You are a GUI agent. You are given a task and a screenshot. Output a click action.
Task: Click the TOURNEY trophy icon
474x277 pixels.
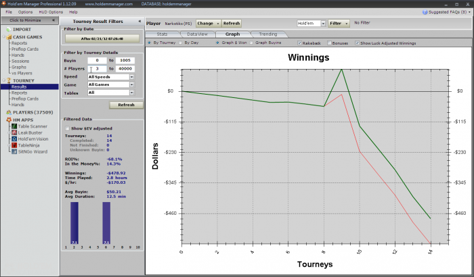(x=9, y=80)
